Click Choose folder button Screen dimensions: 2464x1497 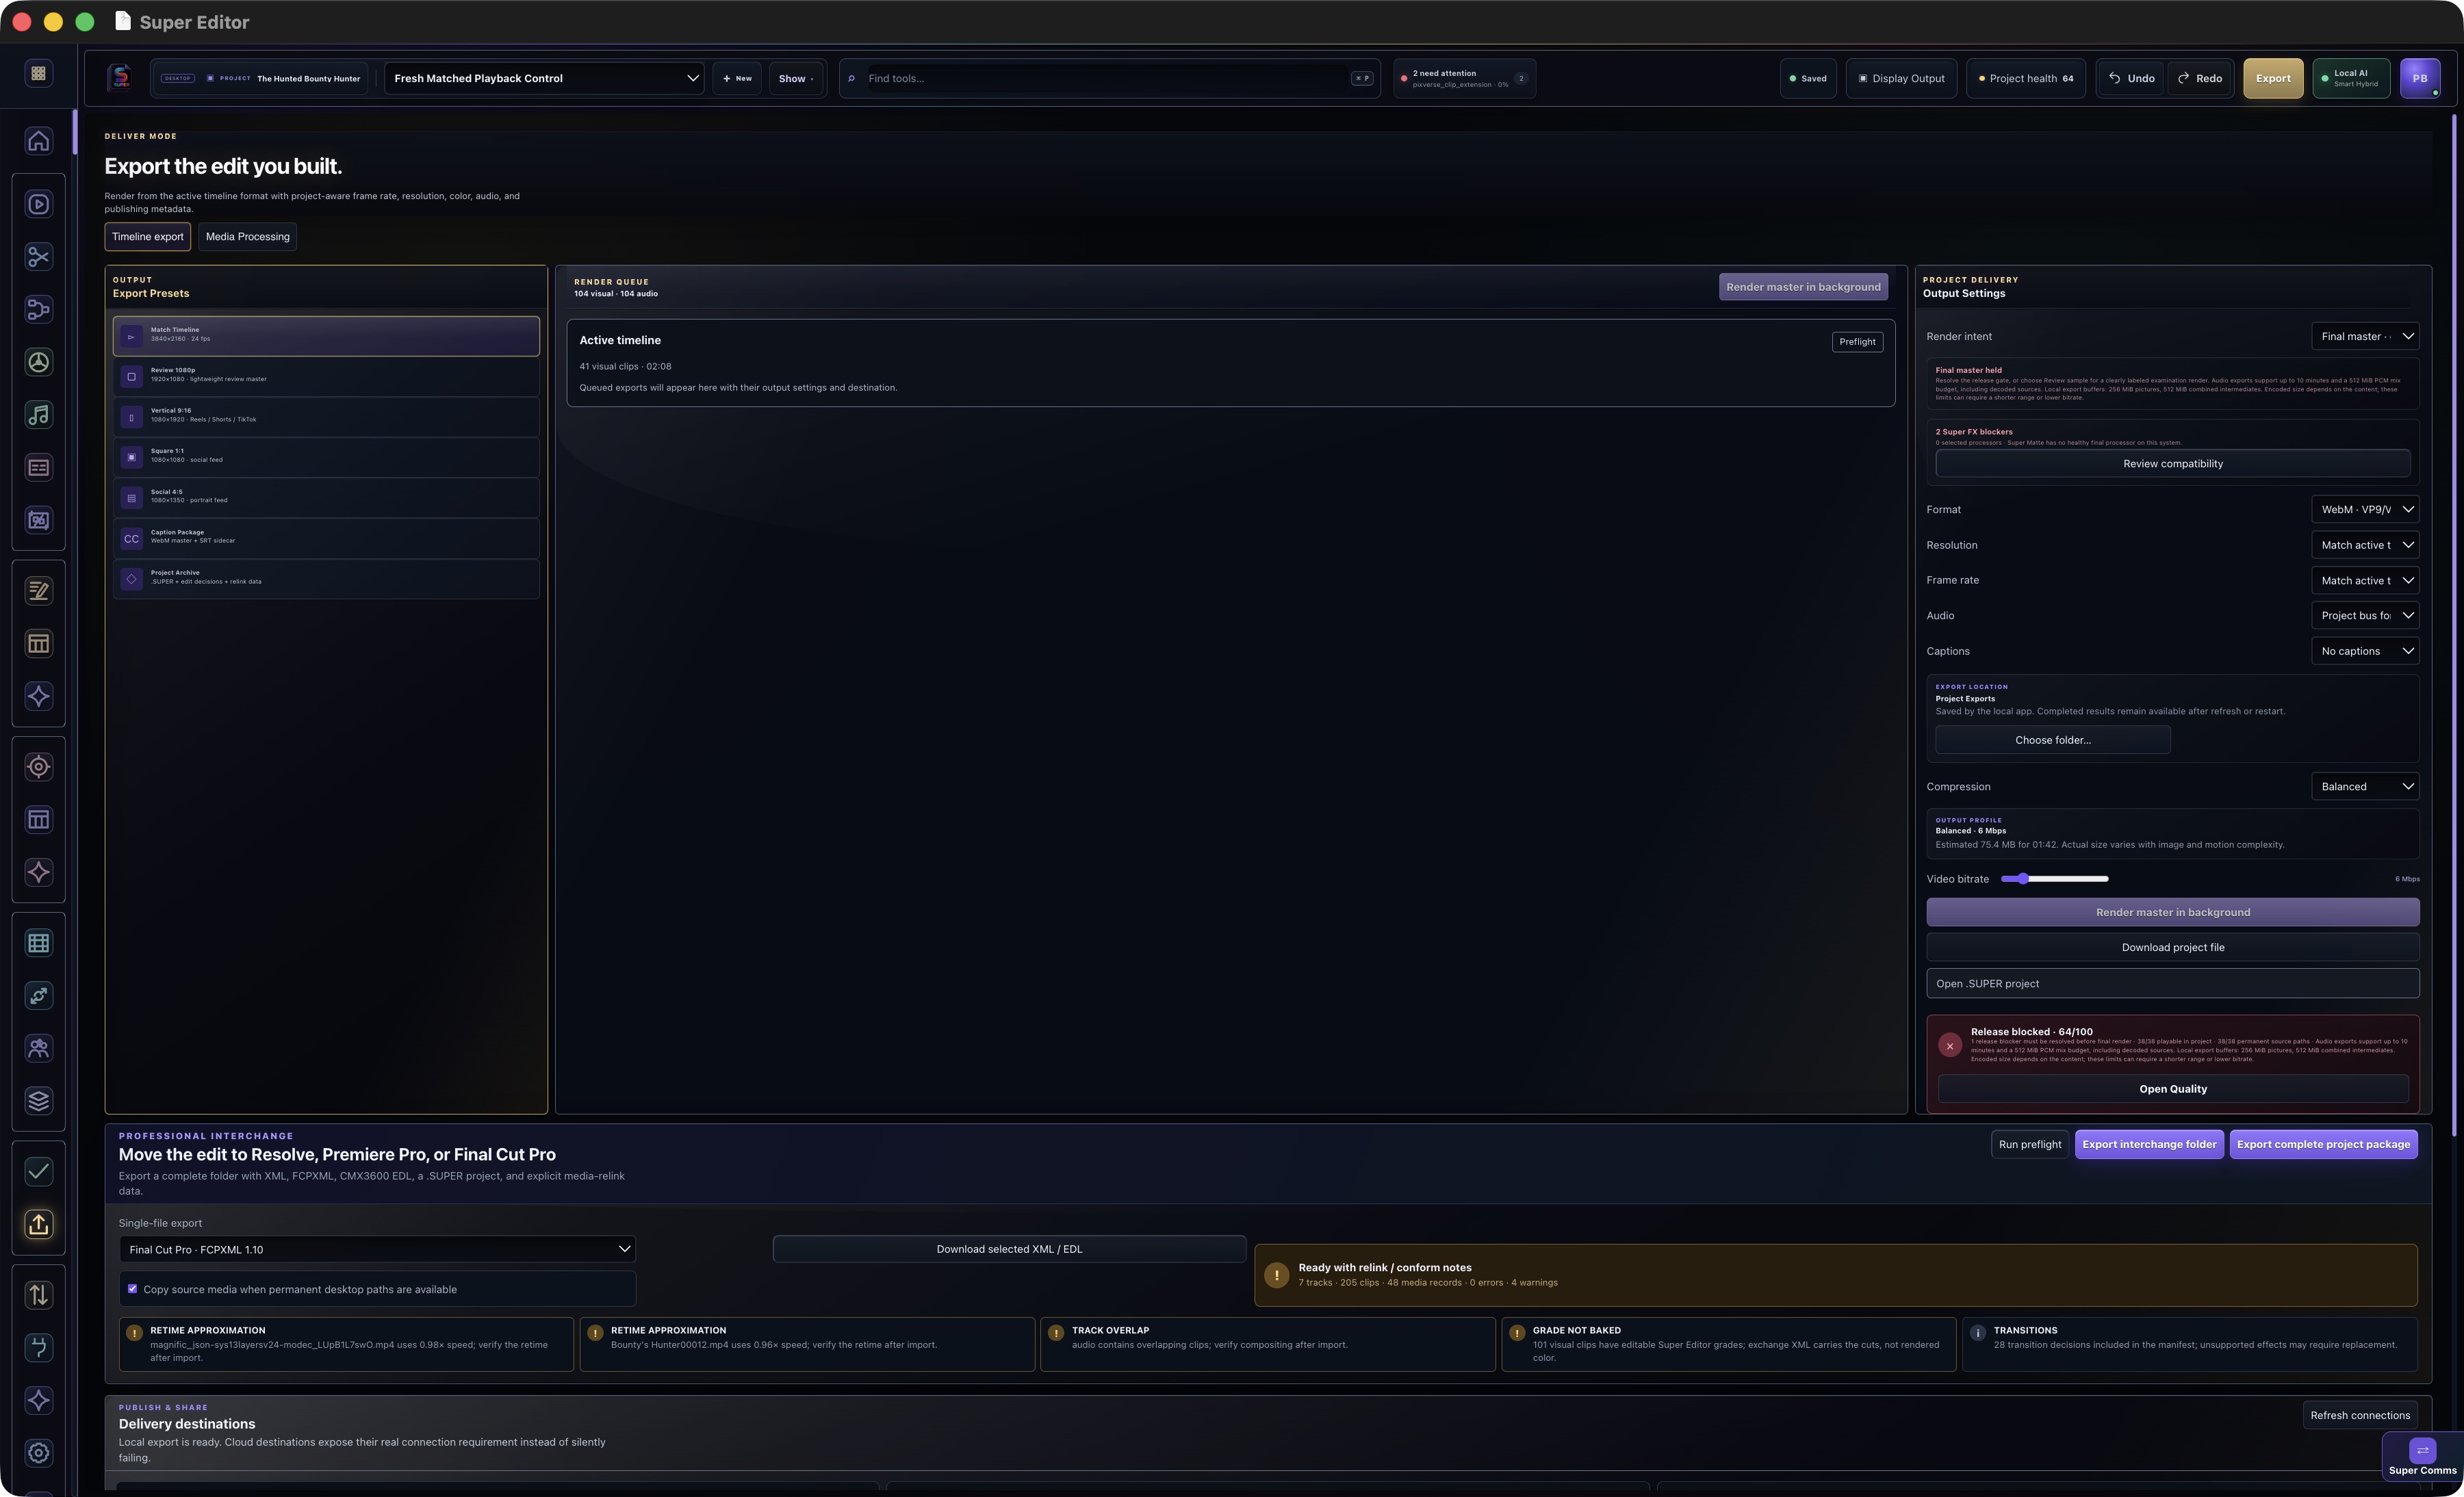(x=2052, y=740)
